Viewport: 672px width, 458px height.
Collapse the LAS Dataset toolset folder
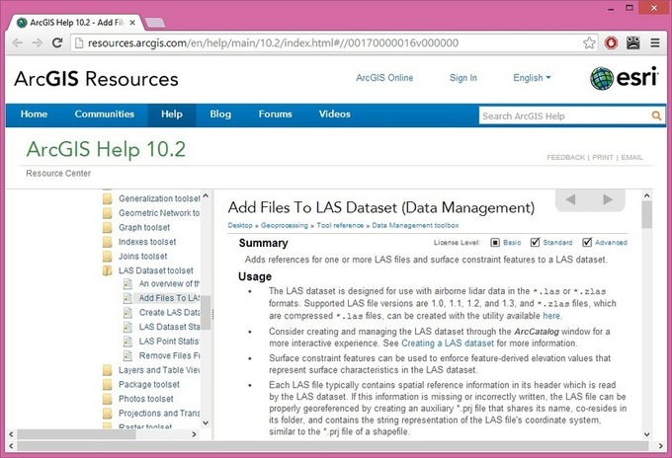point(109,270)
